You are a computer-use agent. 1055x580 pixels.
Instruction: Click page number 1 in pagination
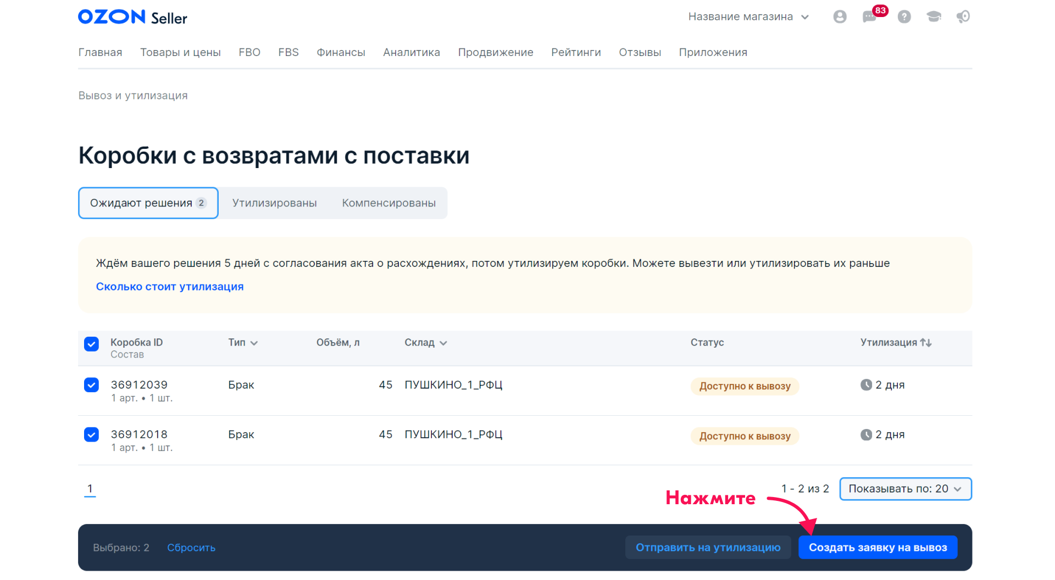pos(90,488)
